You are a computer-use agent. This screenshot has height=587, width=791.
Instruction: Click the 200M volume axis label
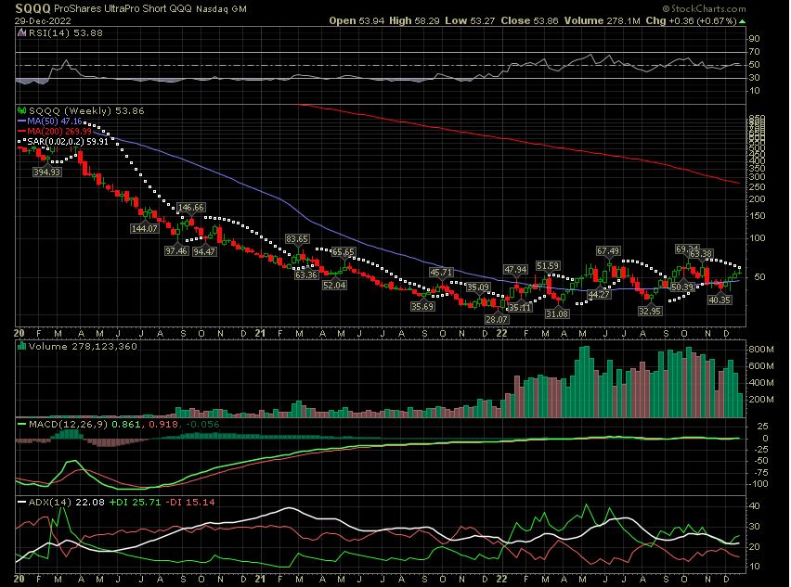tap(761, 399)
